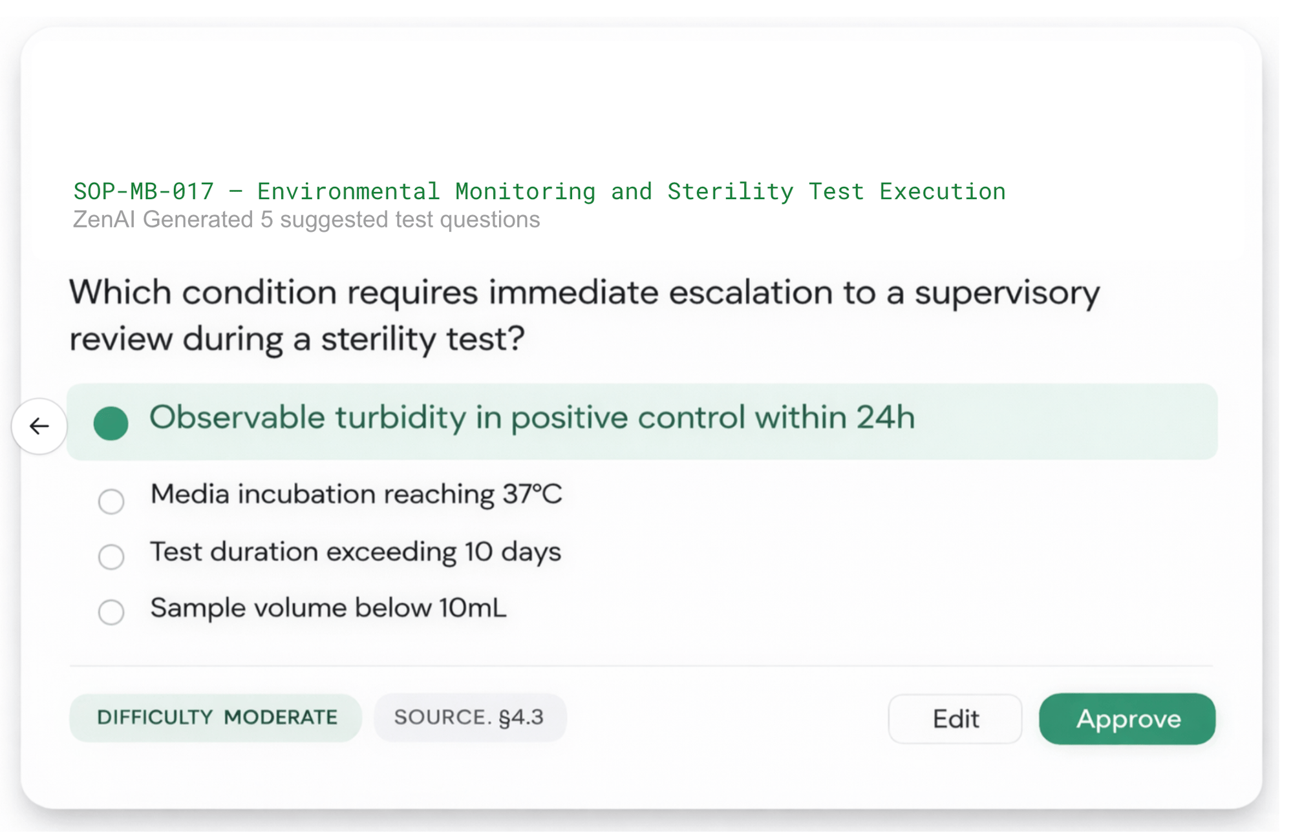Click the "Sample volume below 10mL" text
Image resolution: width=1293 pixels, height=838 pixels.
tap(327, 607)
